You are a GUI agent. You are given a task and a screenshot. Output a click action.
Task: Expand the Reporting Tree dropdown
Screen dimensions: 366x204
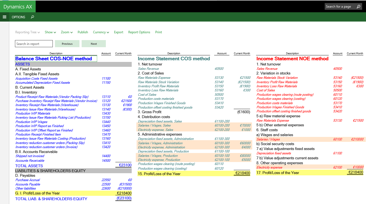[x=27, y=32]
